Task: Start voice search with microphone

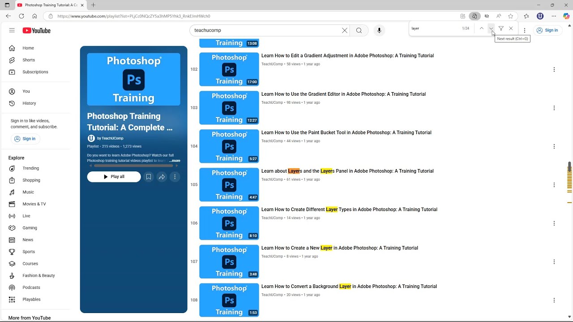Action: (x=379, y=30)
